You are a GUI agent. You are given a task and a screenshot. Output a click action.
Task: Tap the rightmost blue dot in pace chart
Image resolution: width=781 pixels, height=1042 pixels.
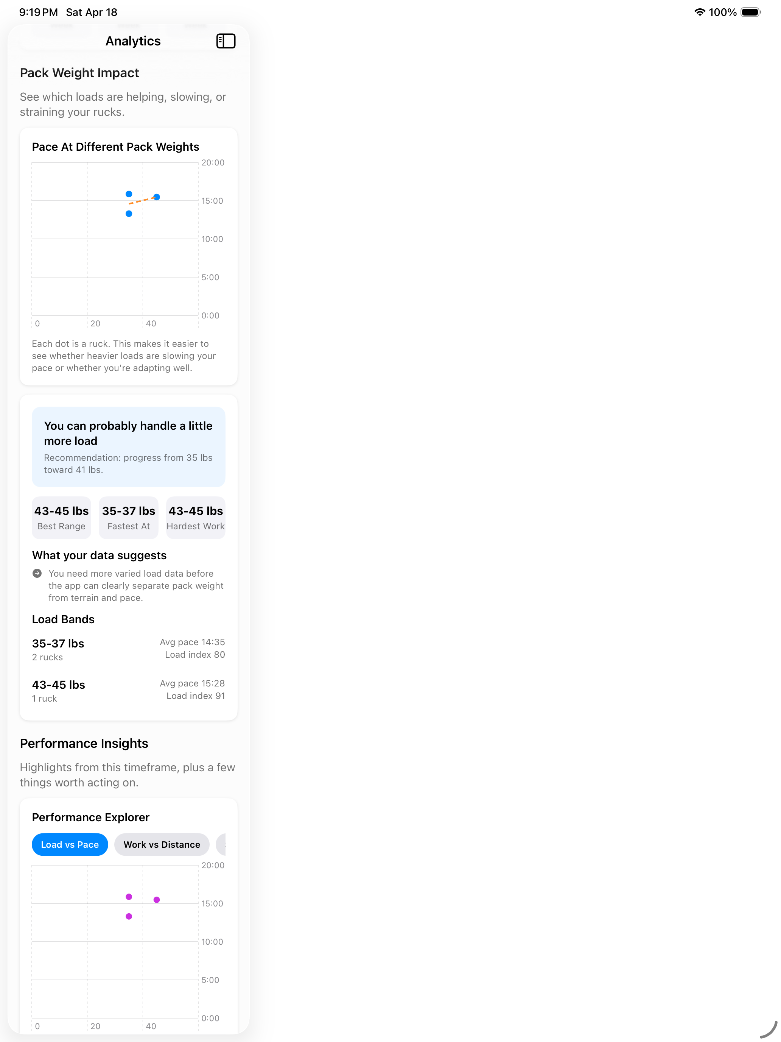tap(157, 197)
